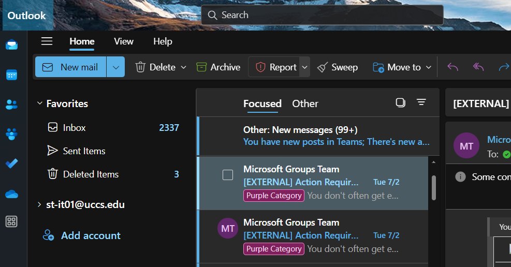Click the Move to button
The width and height of the screenshot is (511, 267).
pyautogui.click(x=397, y=67)
